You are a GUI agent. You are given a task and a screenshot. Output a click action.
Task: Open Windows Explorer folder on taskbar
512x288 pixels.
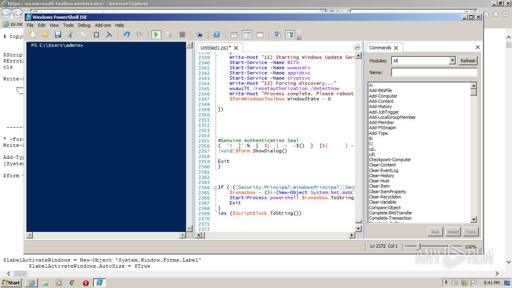coord(45,283)
